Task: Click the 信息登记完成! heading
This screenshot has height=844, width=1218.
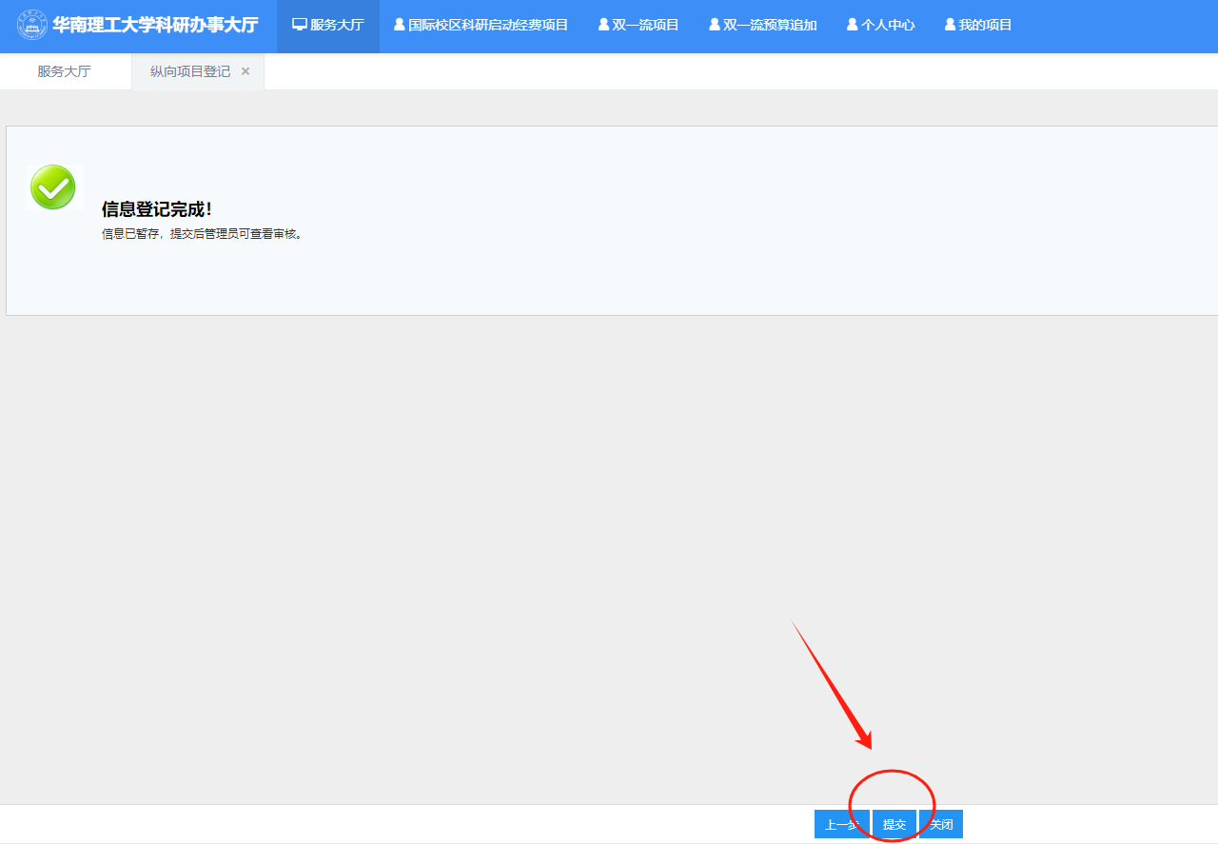Action: 157,209
